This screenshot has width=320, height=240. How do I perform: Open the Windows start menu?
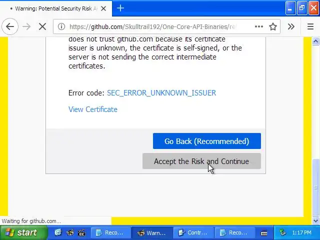pyautogui.click(x=23, y=232)
